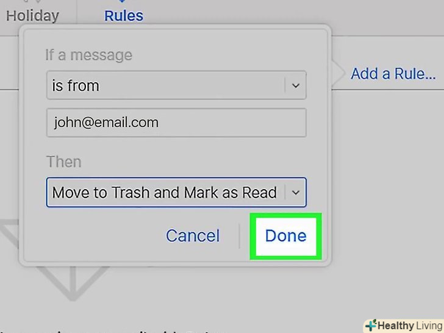Cancel the new rule dialog
This screenshot has height=333, width=444.
(193, 235)
